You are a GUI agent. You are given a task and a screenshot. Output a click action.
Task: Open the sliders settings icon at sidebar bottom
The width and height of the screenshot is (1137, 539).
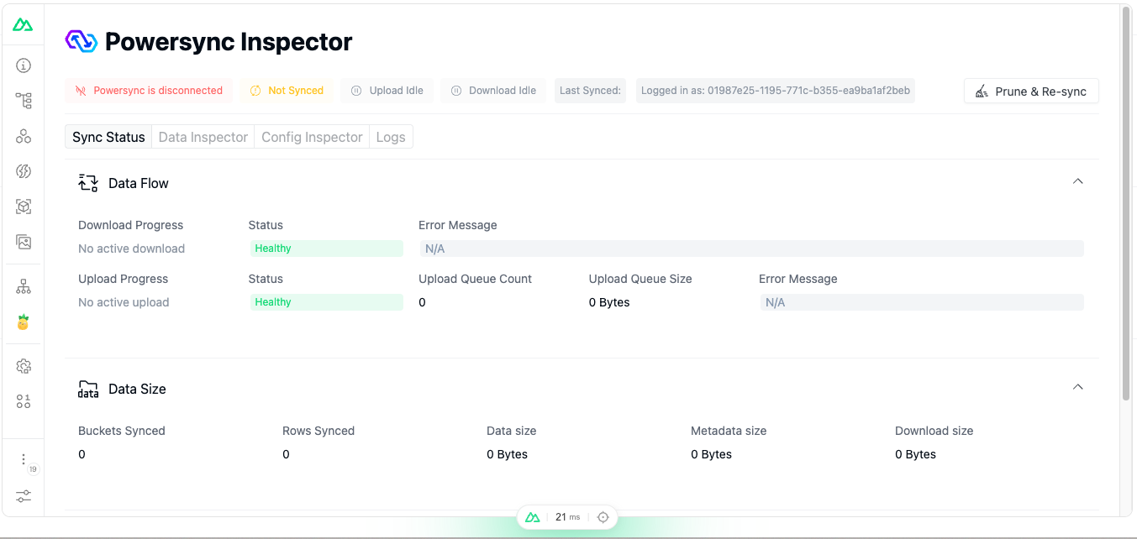click(24, 496)
